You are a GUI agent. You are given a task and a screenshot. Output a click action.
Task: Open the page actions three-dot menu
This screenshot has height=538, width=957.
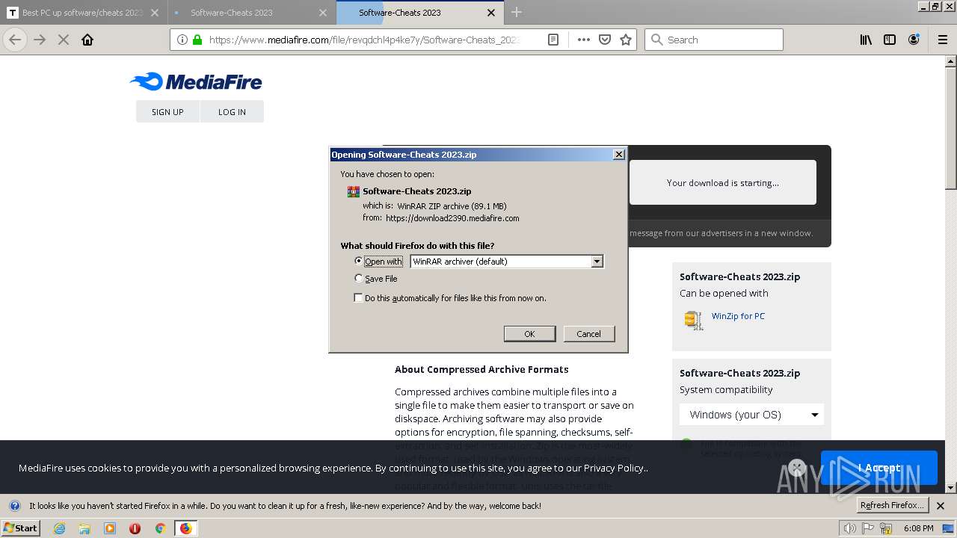pyautogui.click(x=584, y=40)
